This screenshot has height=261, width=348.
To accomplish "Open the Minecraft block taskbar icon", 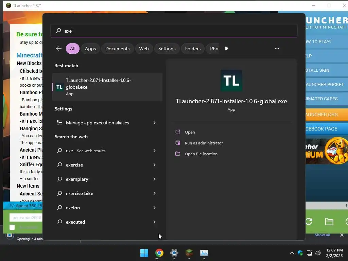I will (x=189, y=253).
